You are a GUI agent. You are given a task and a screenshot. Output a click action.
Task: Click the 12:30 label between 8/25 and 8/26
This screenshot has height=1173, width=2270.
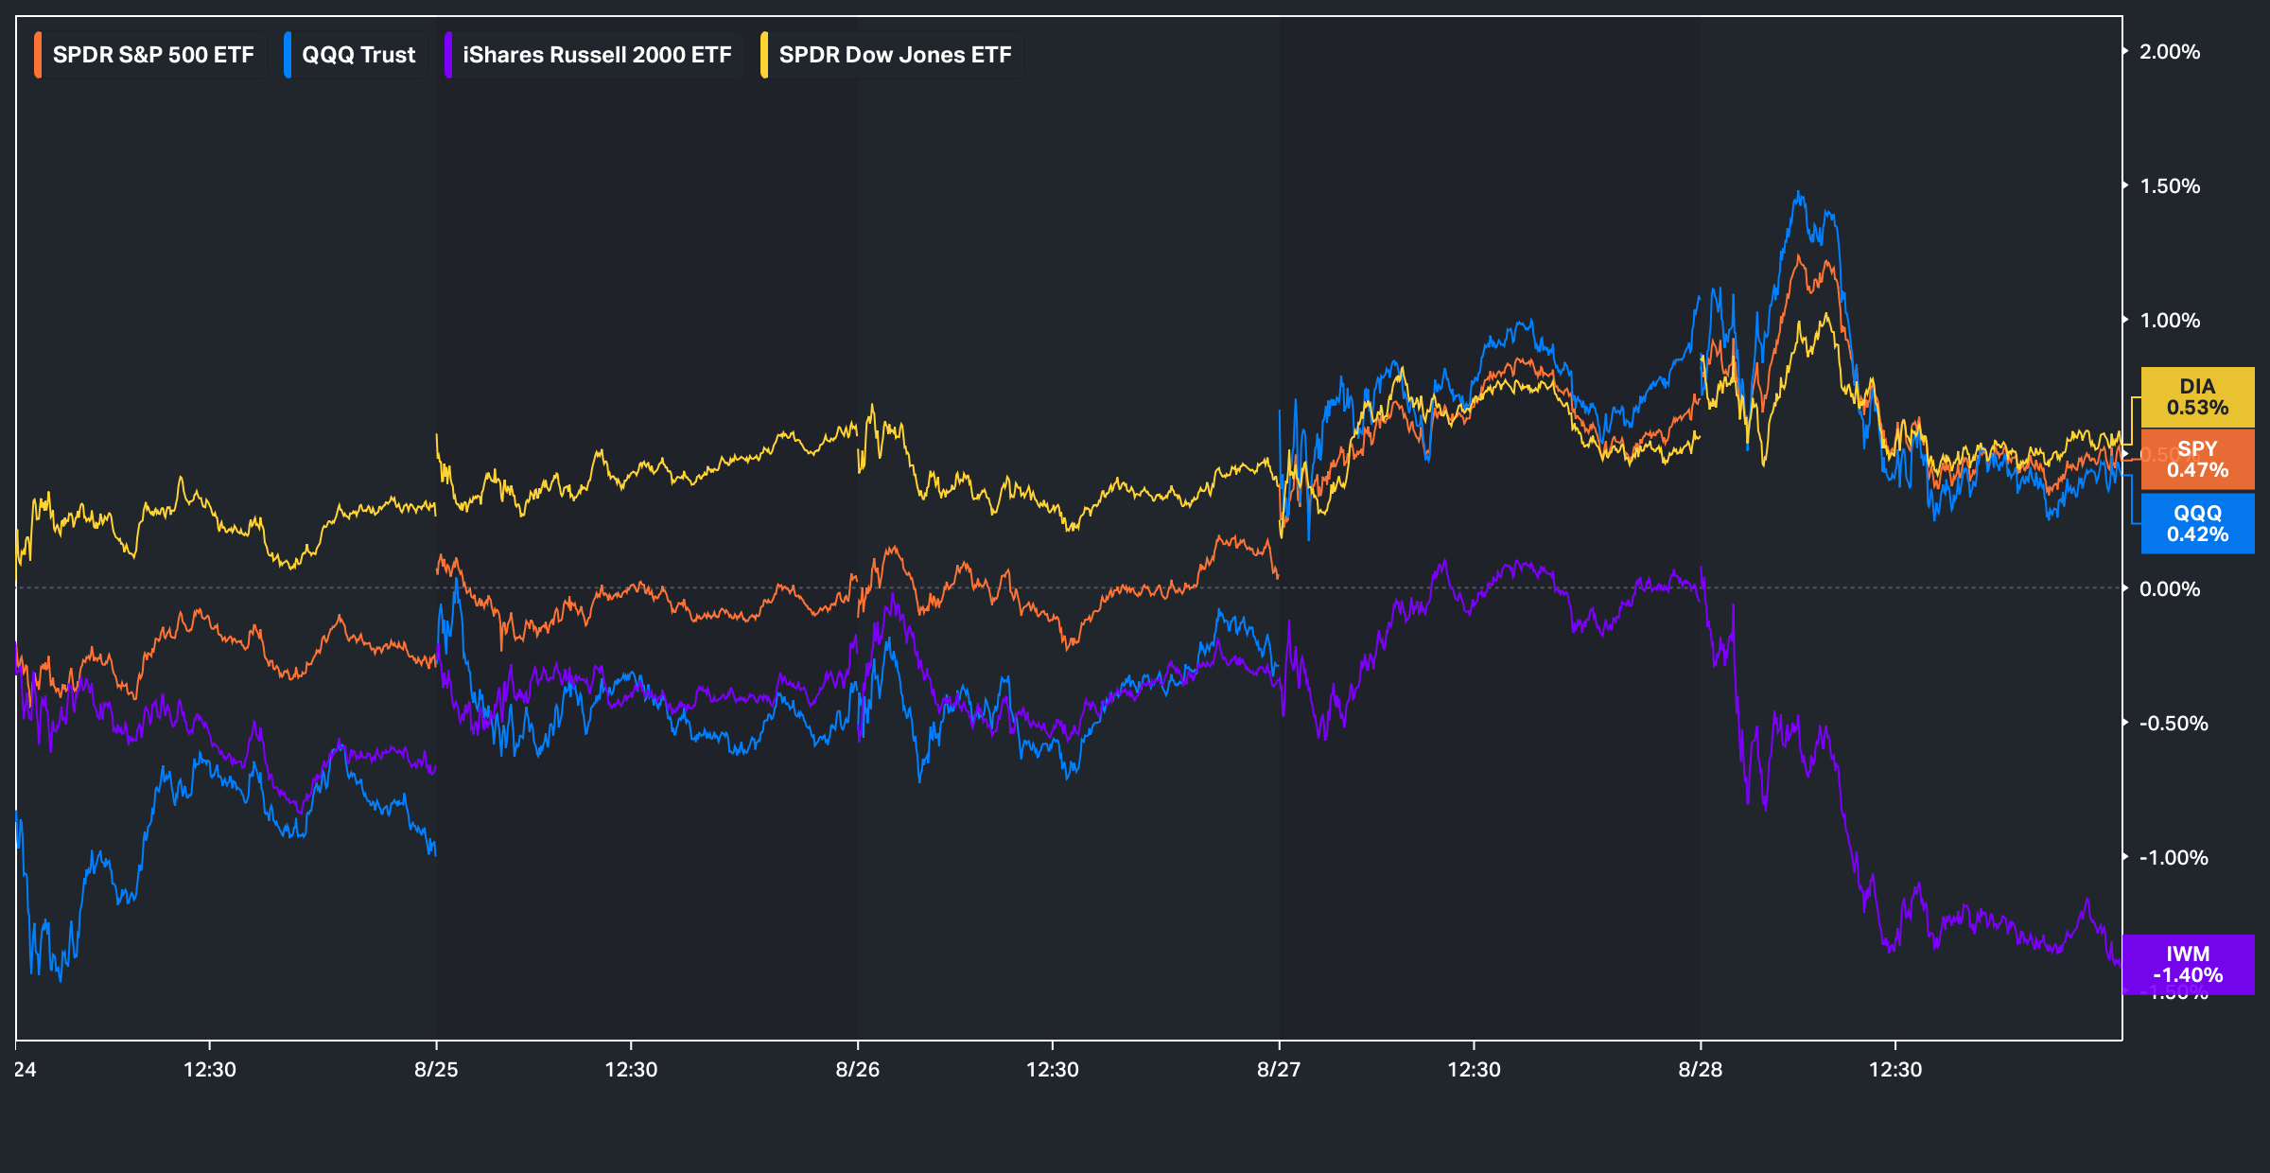pos(631,1070)
